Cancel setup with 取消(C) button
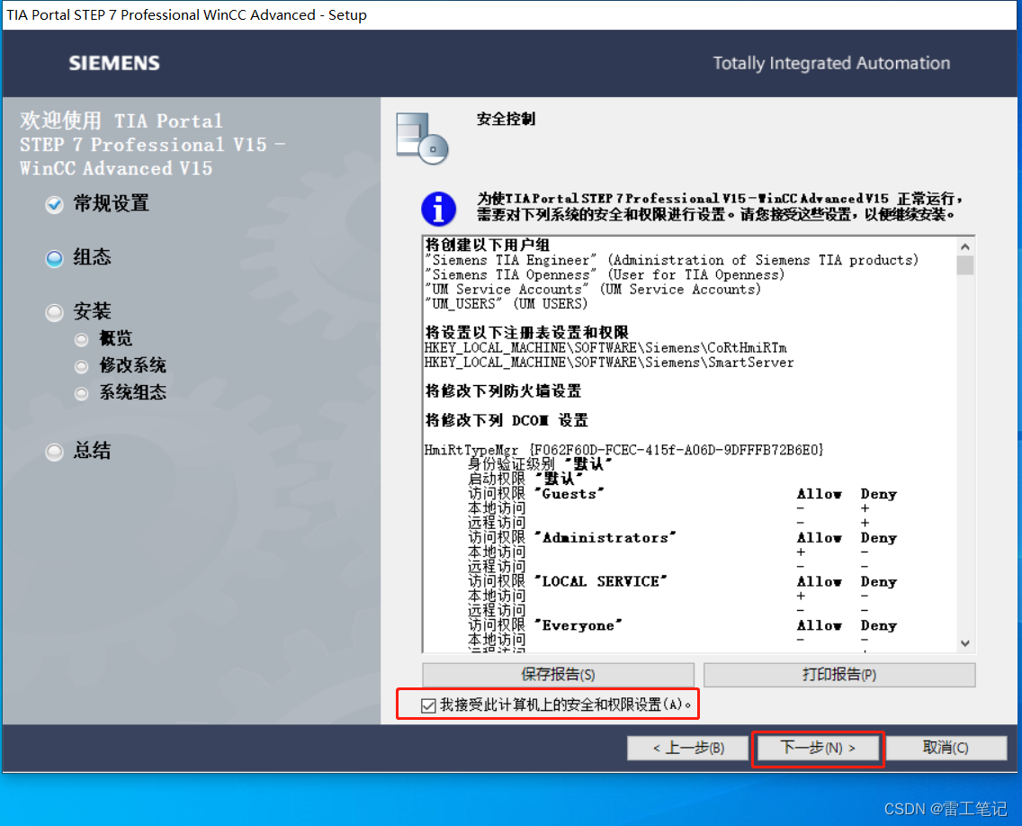Viewport: 1022px width, 826px height. [946, 748]
